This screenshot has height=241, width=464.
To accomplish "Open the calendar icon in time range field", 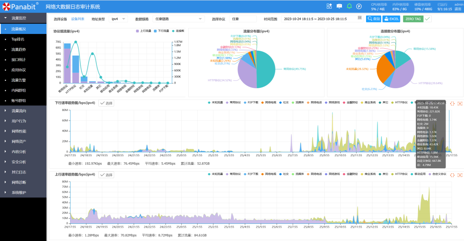I will point(360,18).
